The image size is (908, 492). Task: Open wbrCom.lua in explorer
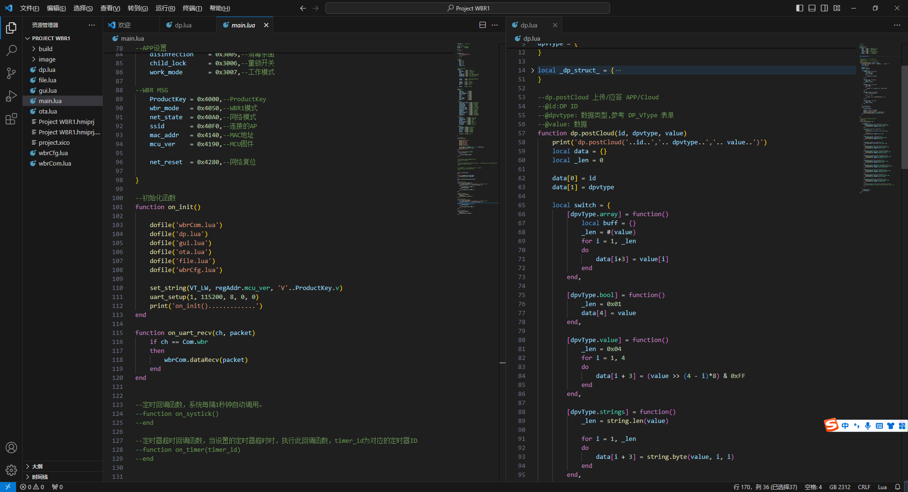63,163
